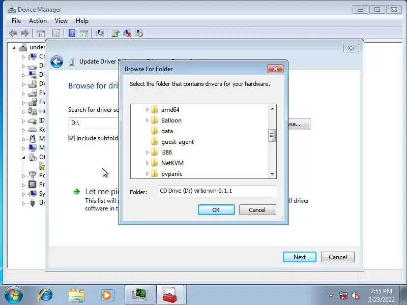Screen dimensions: 407x305
Task: Click the warning device icon under Other devices
Action: [42, 166]
